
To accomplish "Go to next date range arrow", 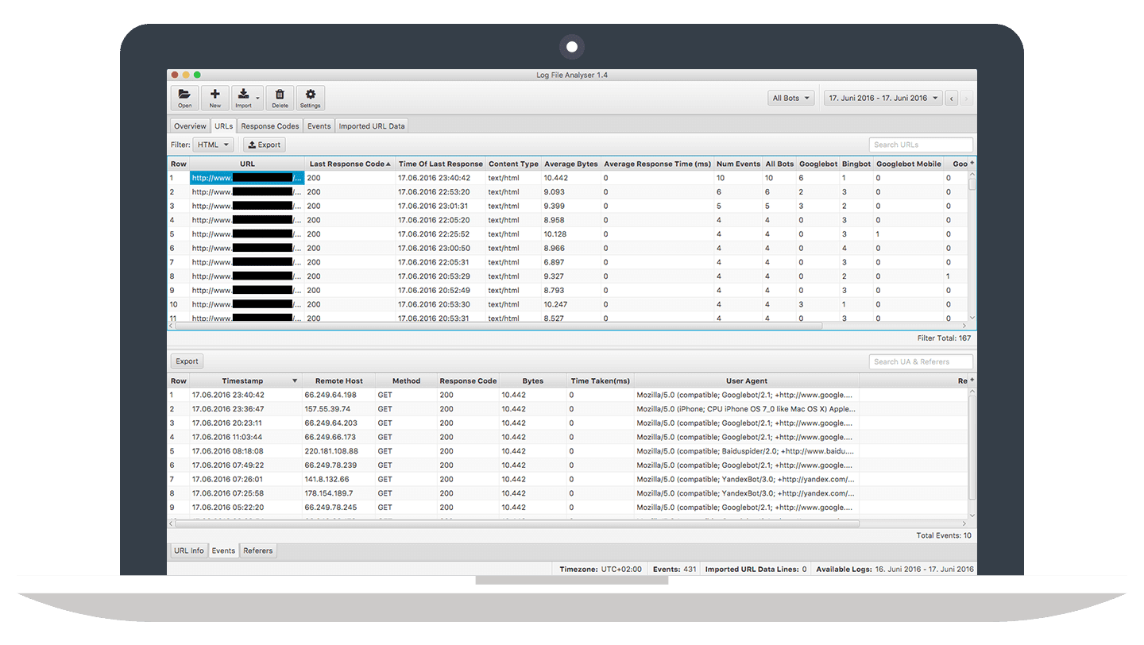I will point(966,98).
